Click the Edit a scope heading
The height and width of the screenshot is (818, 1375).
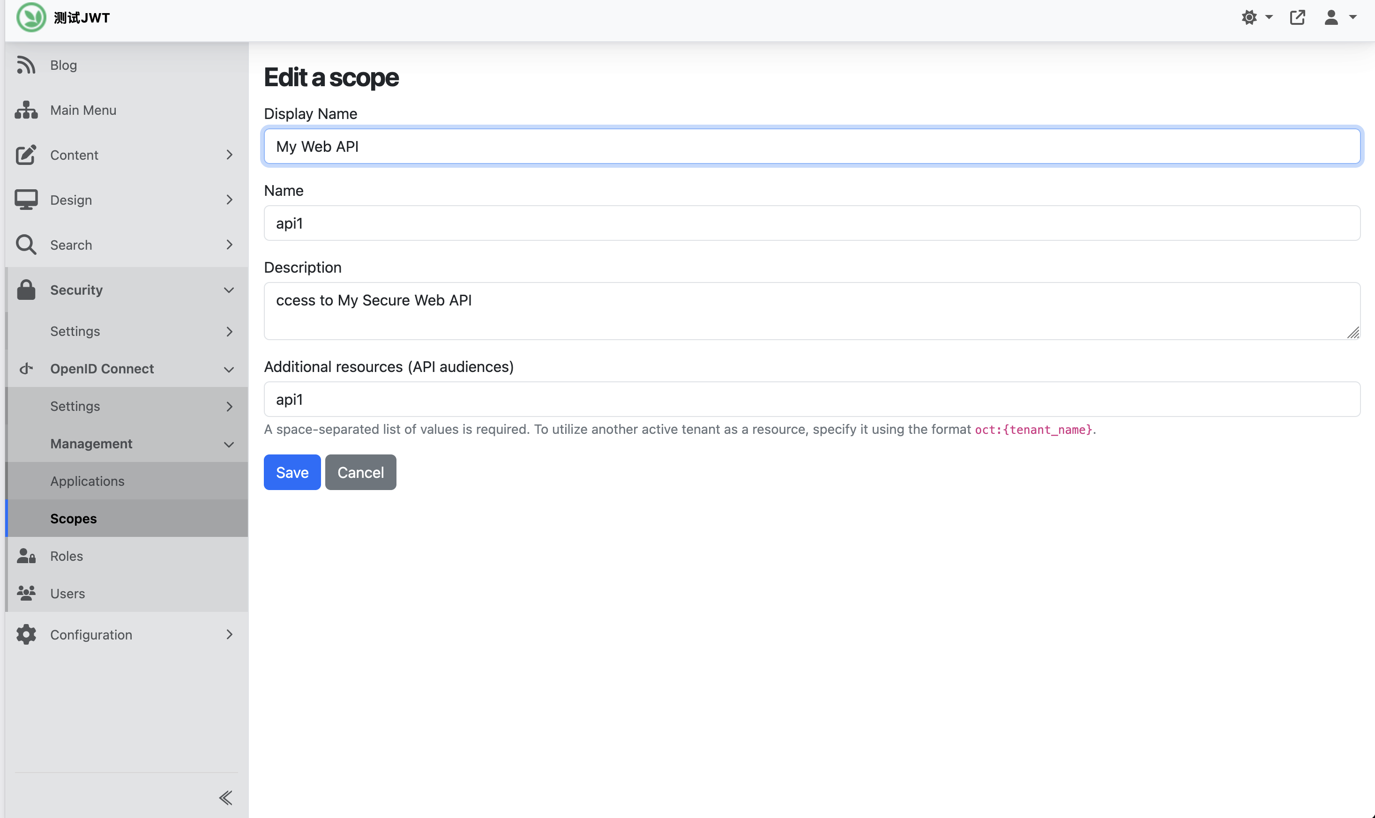331,77
